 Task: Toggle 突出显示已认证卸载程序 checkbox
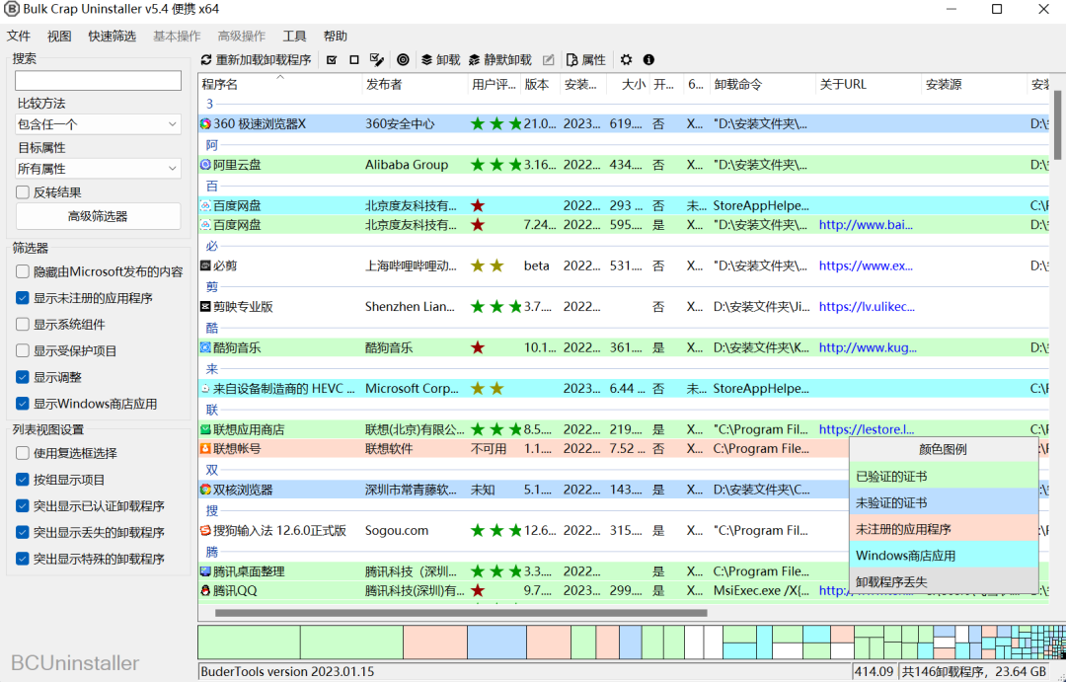[23, 506]
